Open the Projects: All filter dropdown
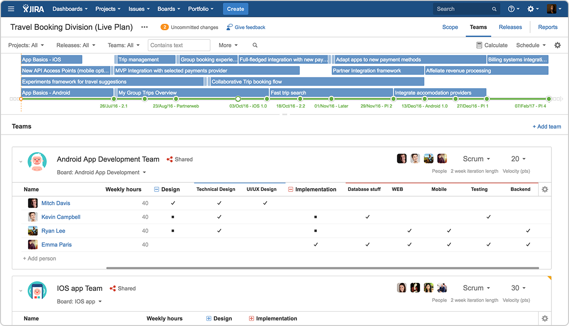 (x=26, y=45)
